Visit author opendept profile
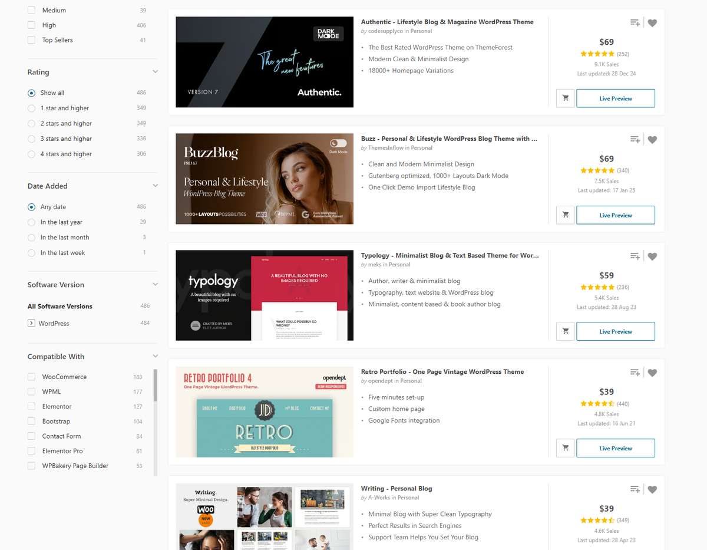The image size is (707, 550). click(381, 381)
